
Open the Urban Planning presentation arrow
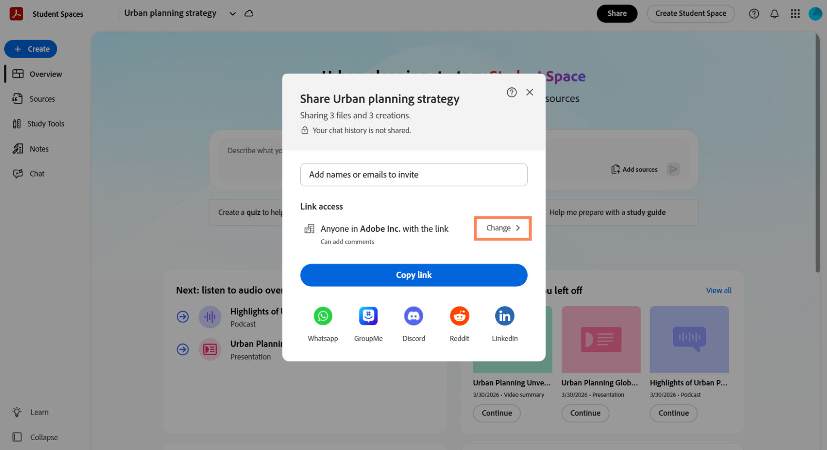pos(183,349)
